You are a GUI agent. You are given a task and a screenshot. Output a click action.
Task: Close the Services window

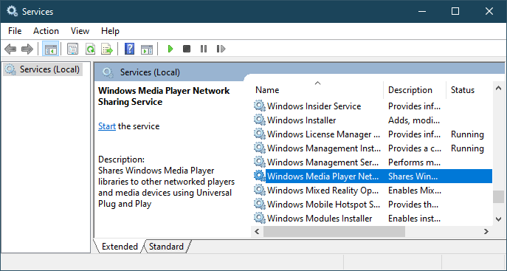(x=489, y=11)
